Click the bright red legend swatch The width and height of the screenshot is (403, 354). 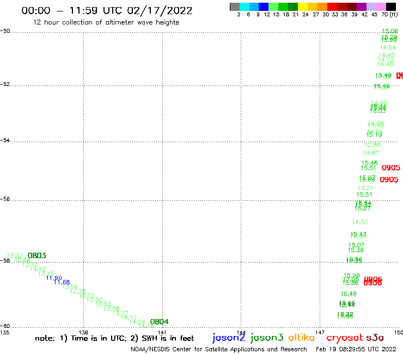[x=332, y=7]
